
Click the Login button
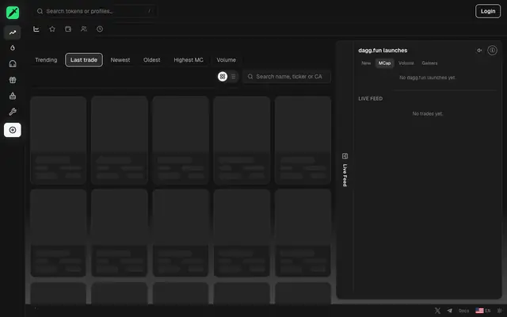488,11
